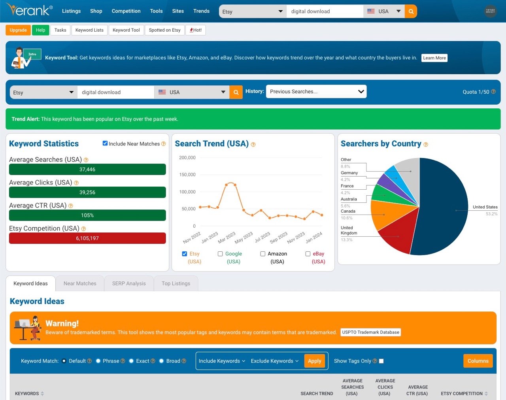Enable the Google (USA) trend checkbox
Viewport: 506px width, 400px height.
click(x=220, y=254)
